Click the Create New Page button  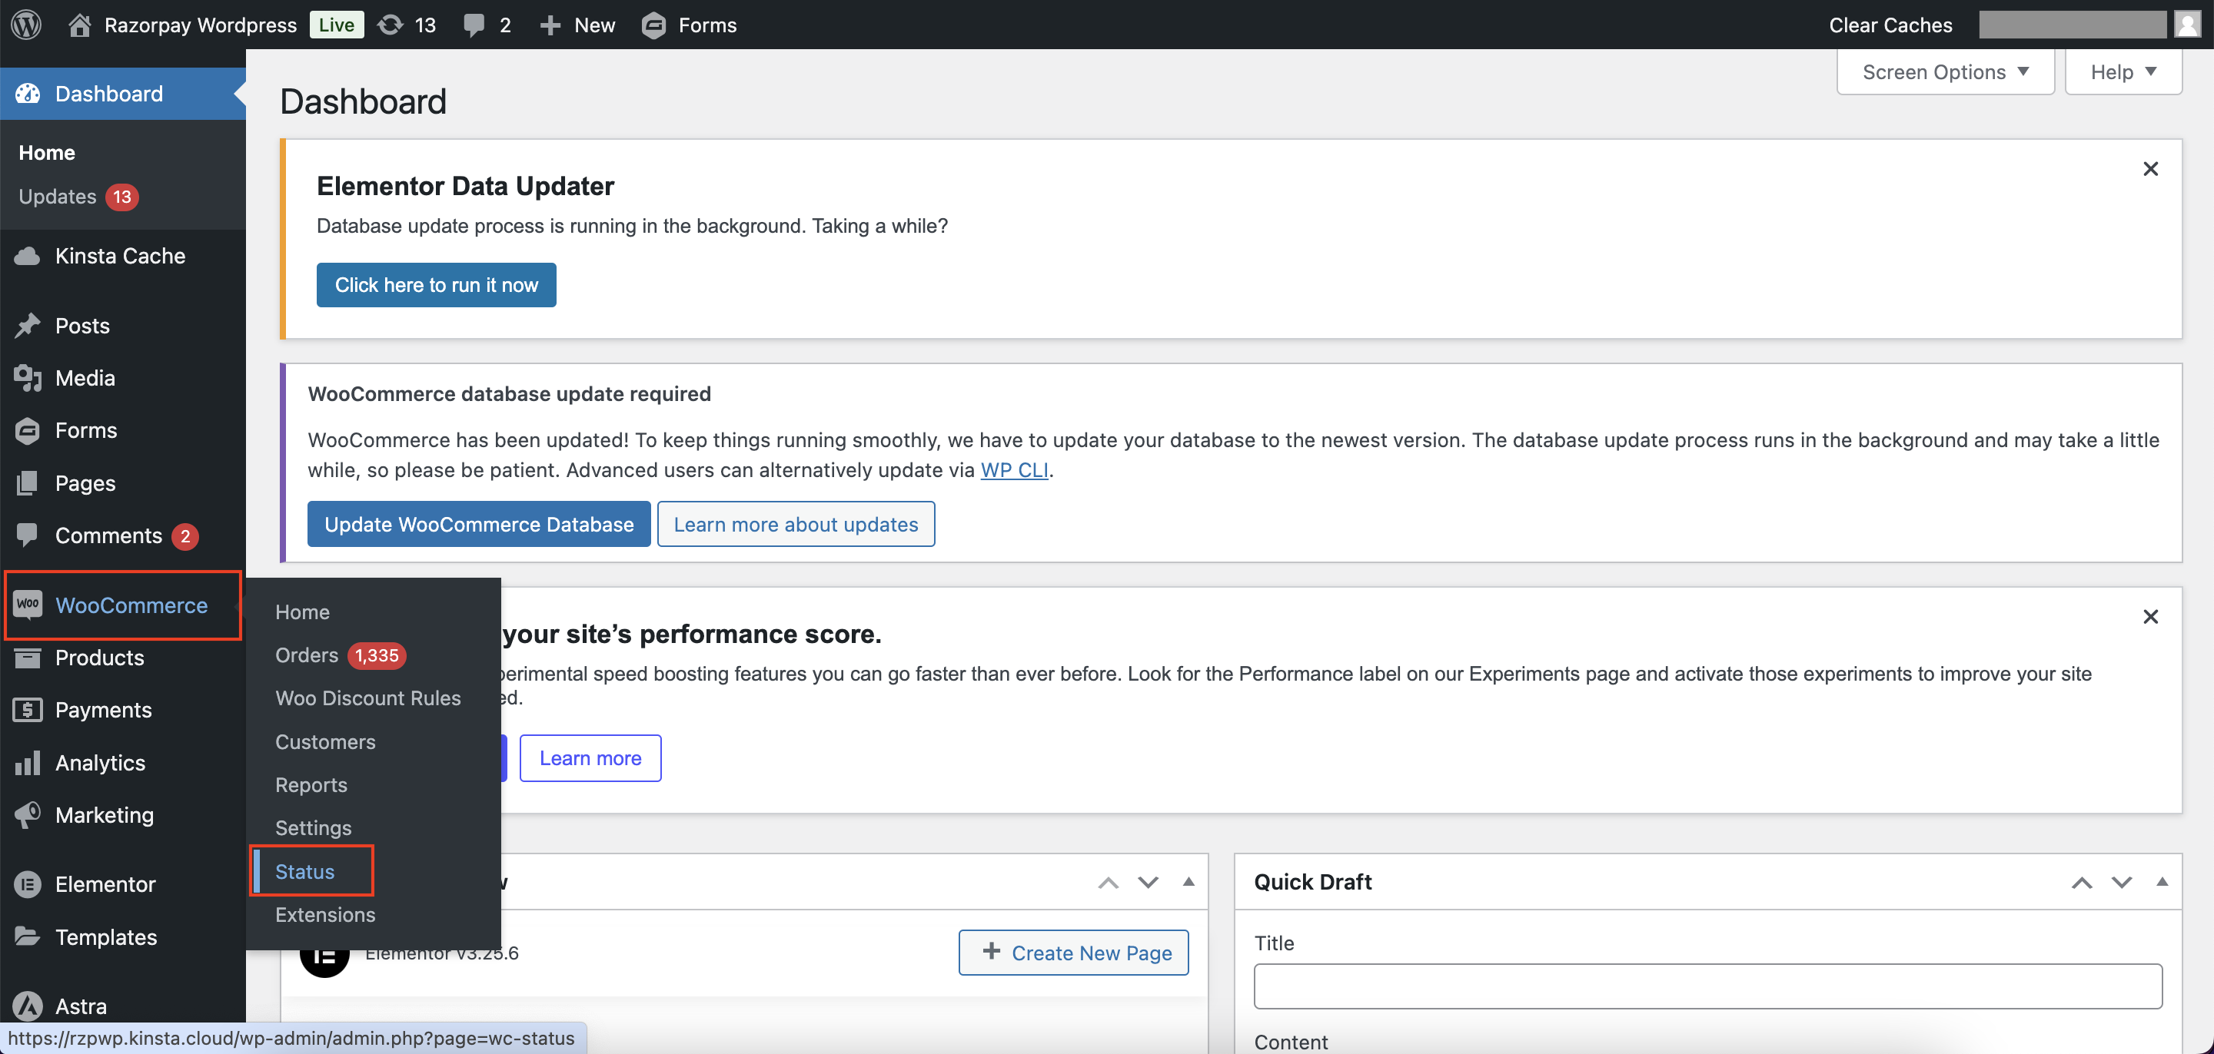(x=1073, y=952)
